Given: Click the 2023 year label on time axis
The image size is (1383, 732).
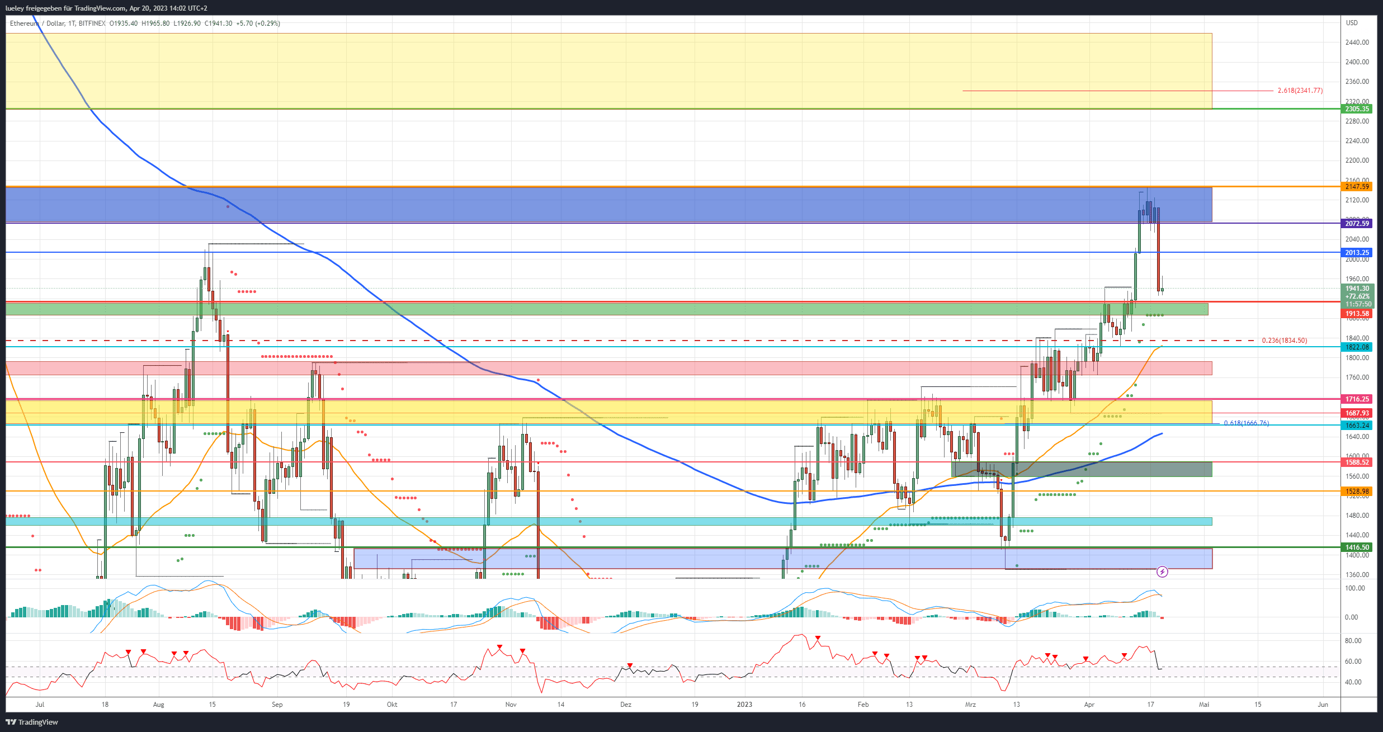Looking at the screenshot, I should tap(744, 705).
